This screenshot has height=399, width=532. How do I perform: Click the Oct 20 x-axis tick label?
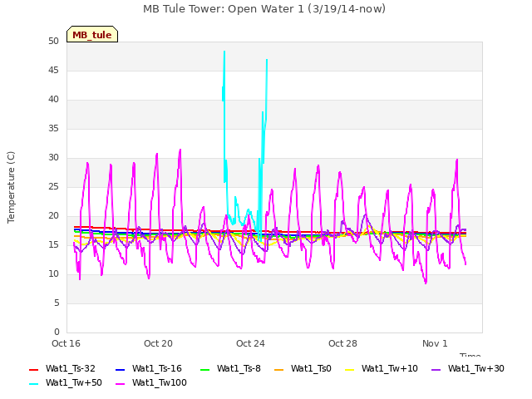[158, 343]
